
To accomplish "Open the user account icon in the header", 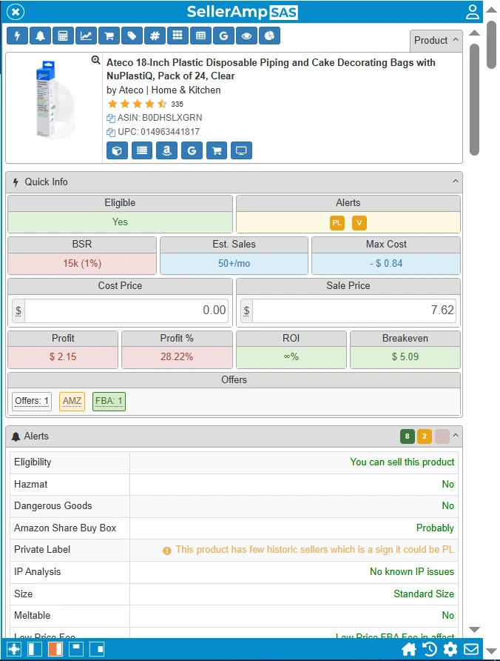I will coord(473,12).
